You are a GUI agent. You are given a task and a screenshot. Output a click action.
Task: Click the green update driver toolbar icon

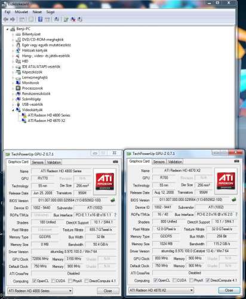[66, 19]
